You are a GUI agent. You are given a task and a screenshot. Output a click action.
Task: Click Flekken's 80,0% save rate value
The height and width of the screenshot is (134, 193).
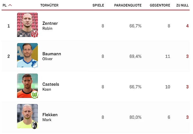135,117
